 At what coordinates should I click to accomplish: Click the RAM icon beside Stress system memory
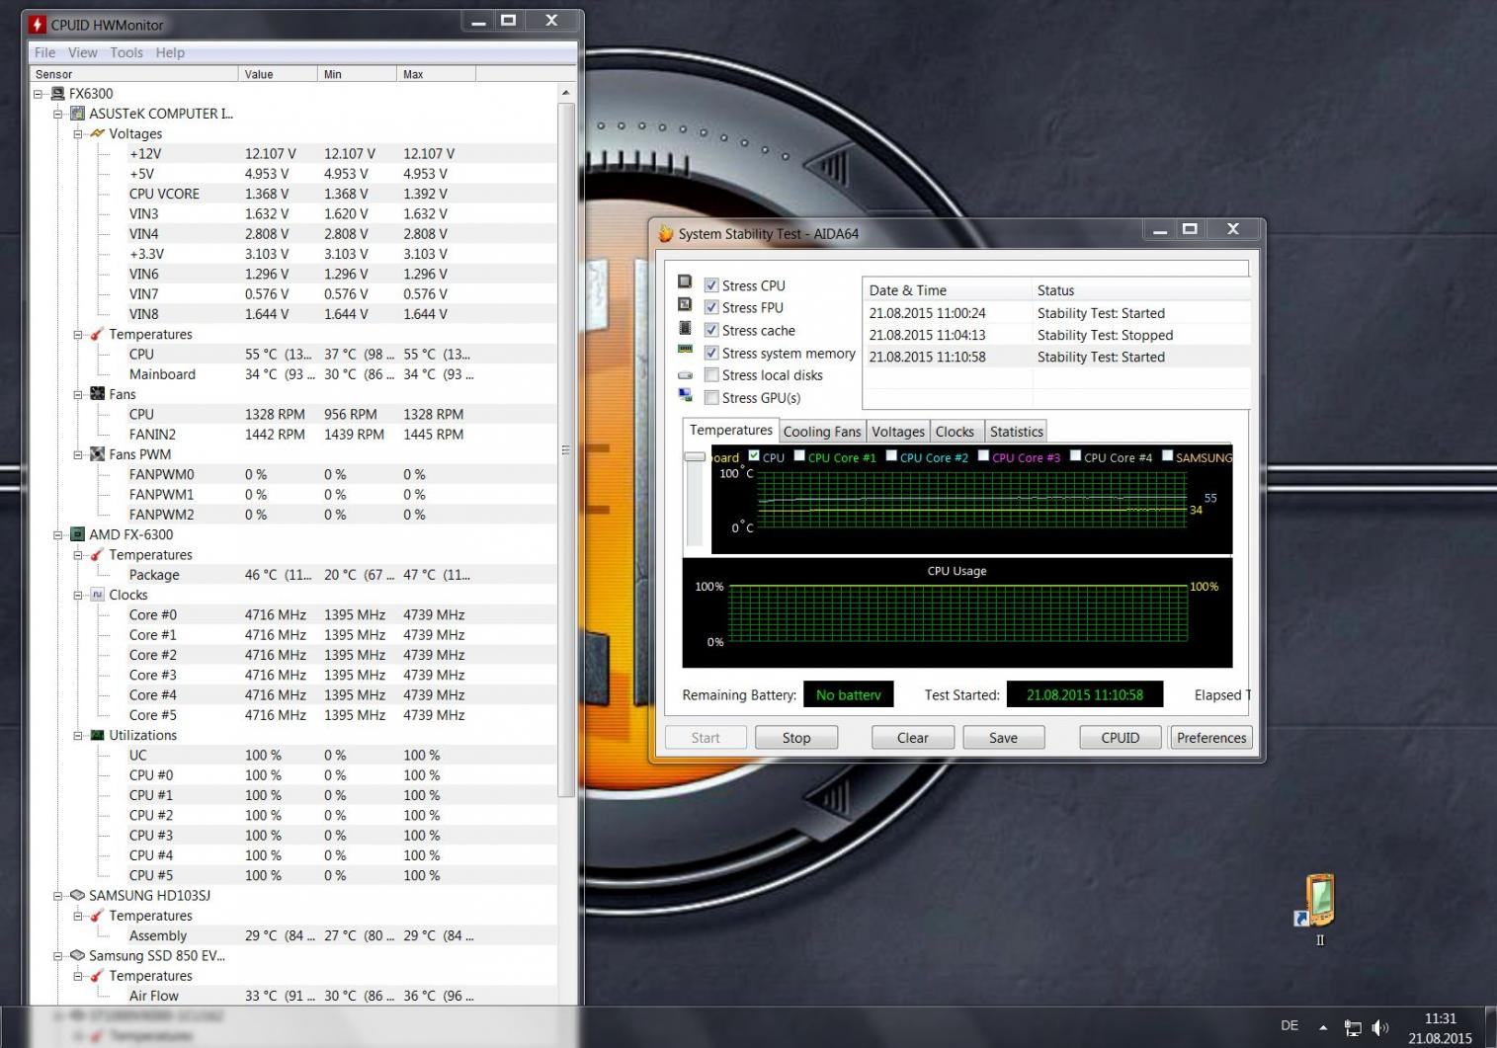coord(685,350)
